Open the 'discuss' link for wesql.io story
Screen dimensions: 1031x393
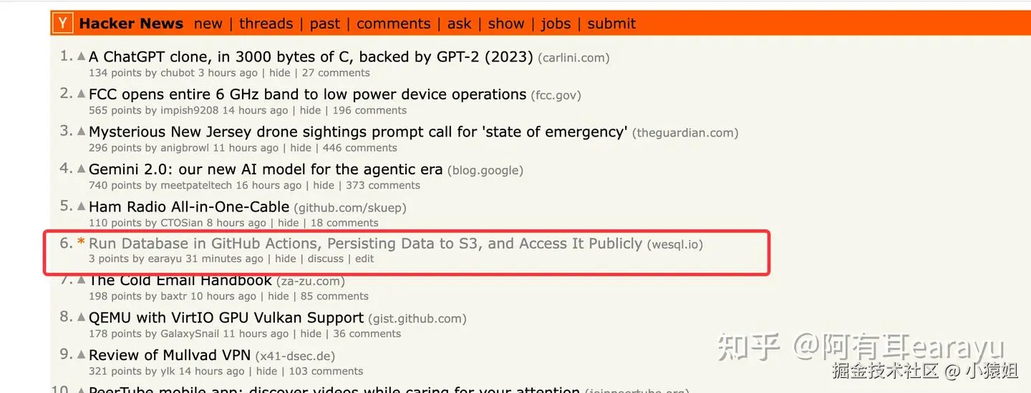326,259
